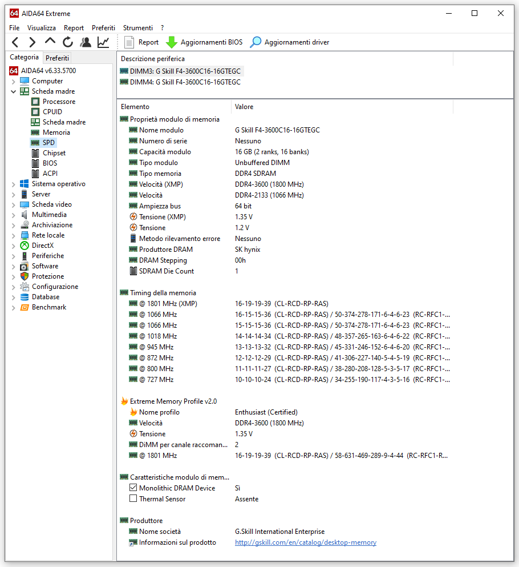Select the Processore icon in the tree
This screenshot has height=567, width=519.
coord(35,102)
